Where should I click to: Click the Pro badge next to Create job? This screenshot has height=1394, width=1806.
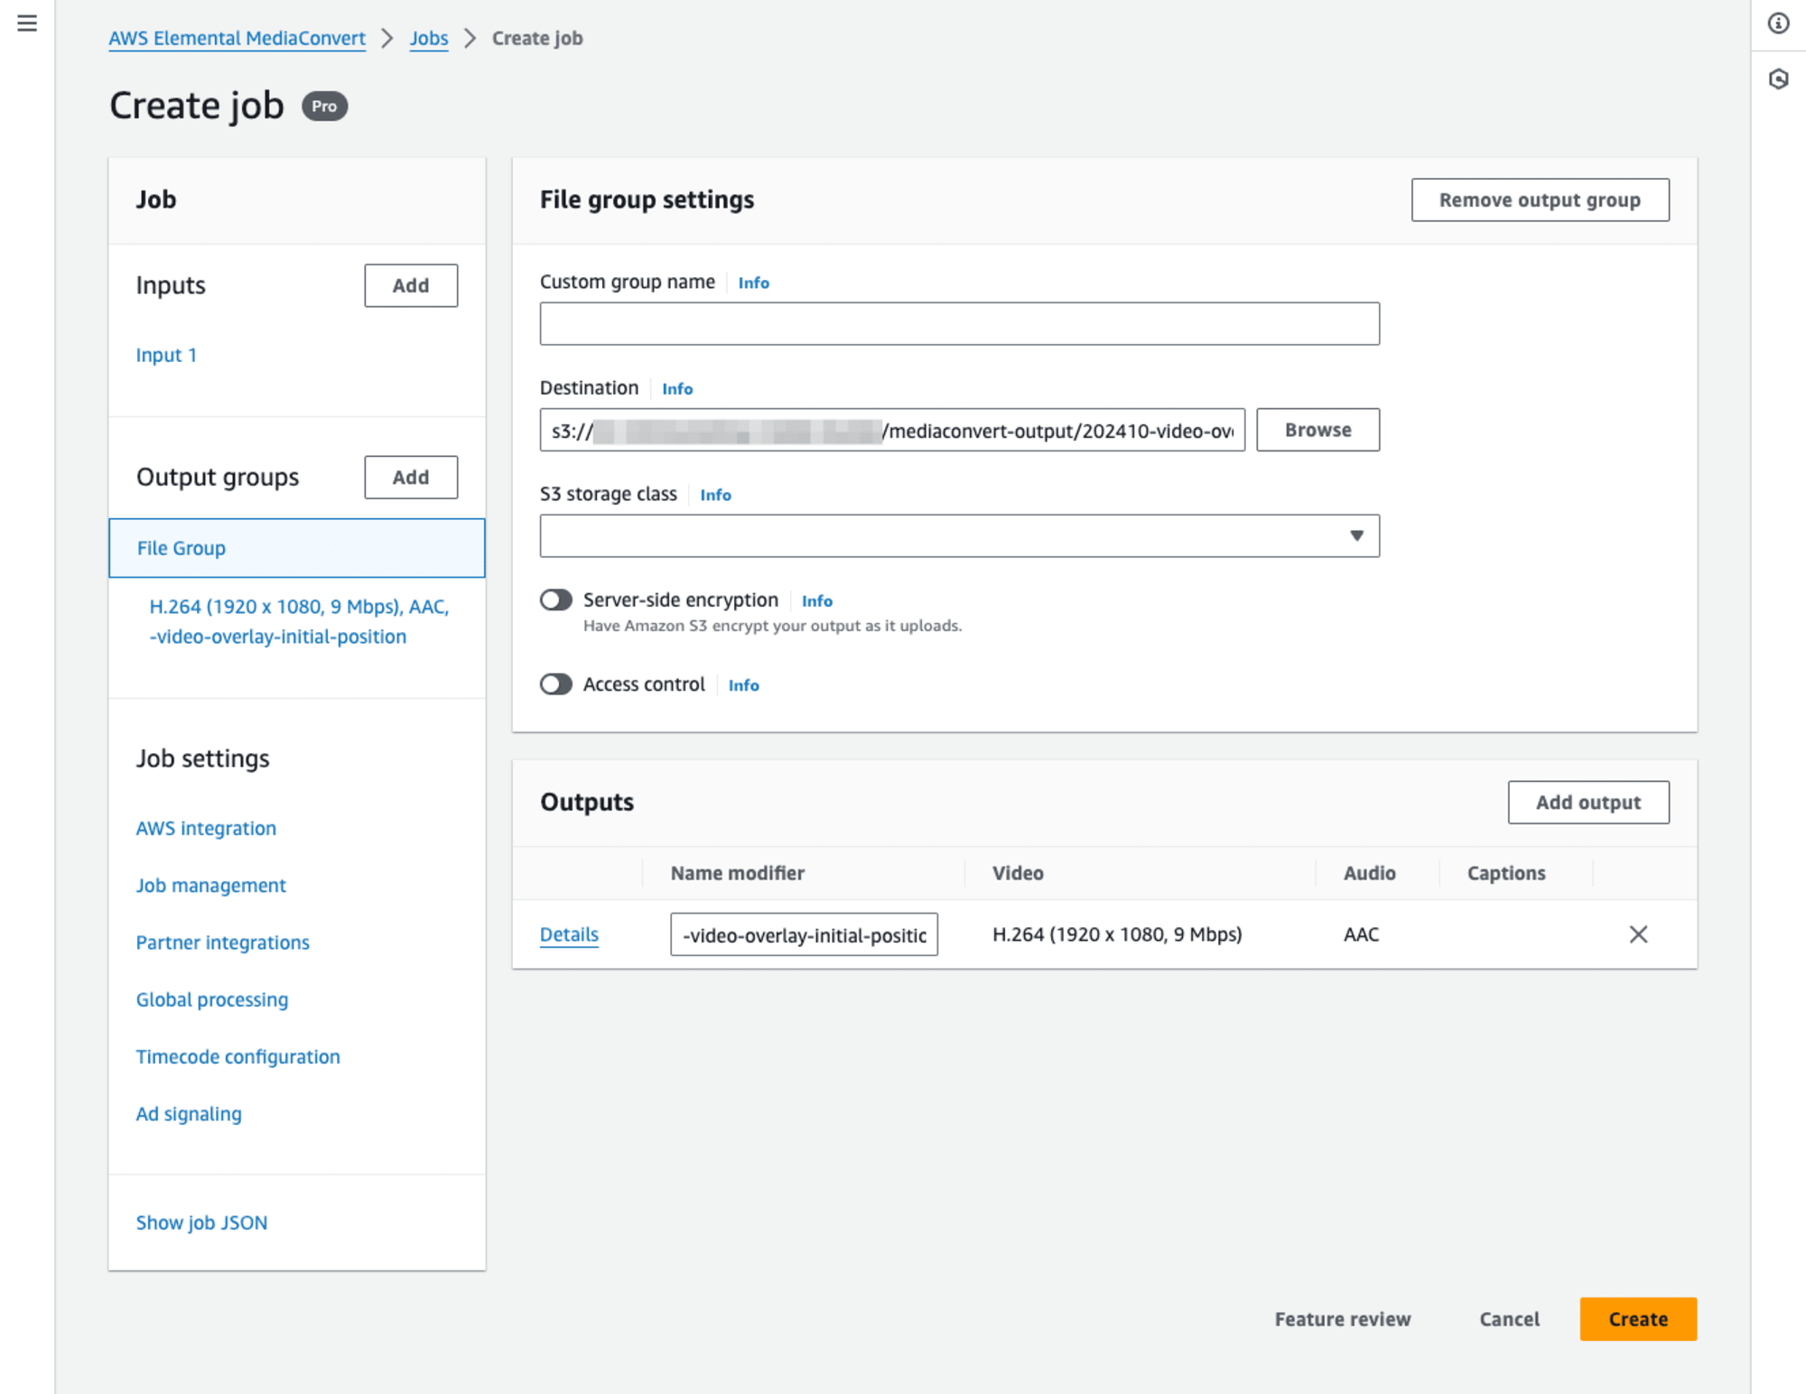324,107
